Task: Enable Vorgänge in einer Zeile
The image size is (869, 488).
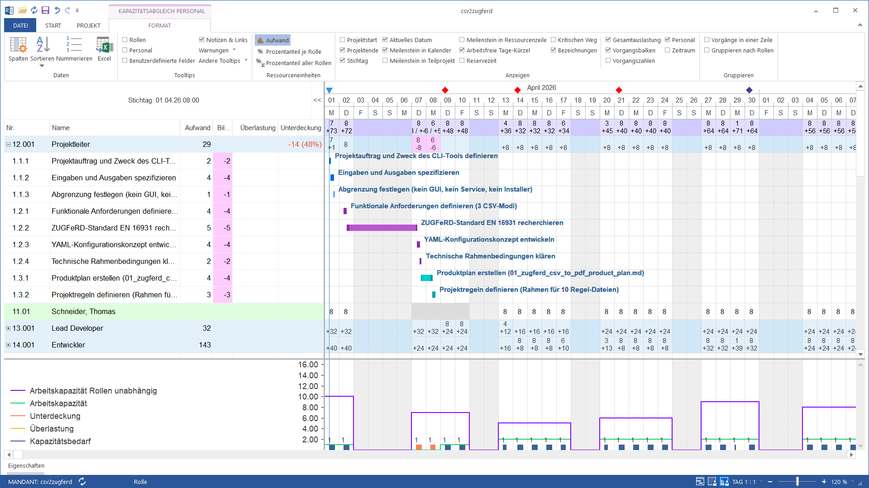Action: 707,40
